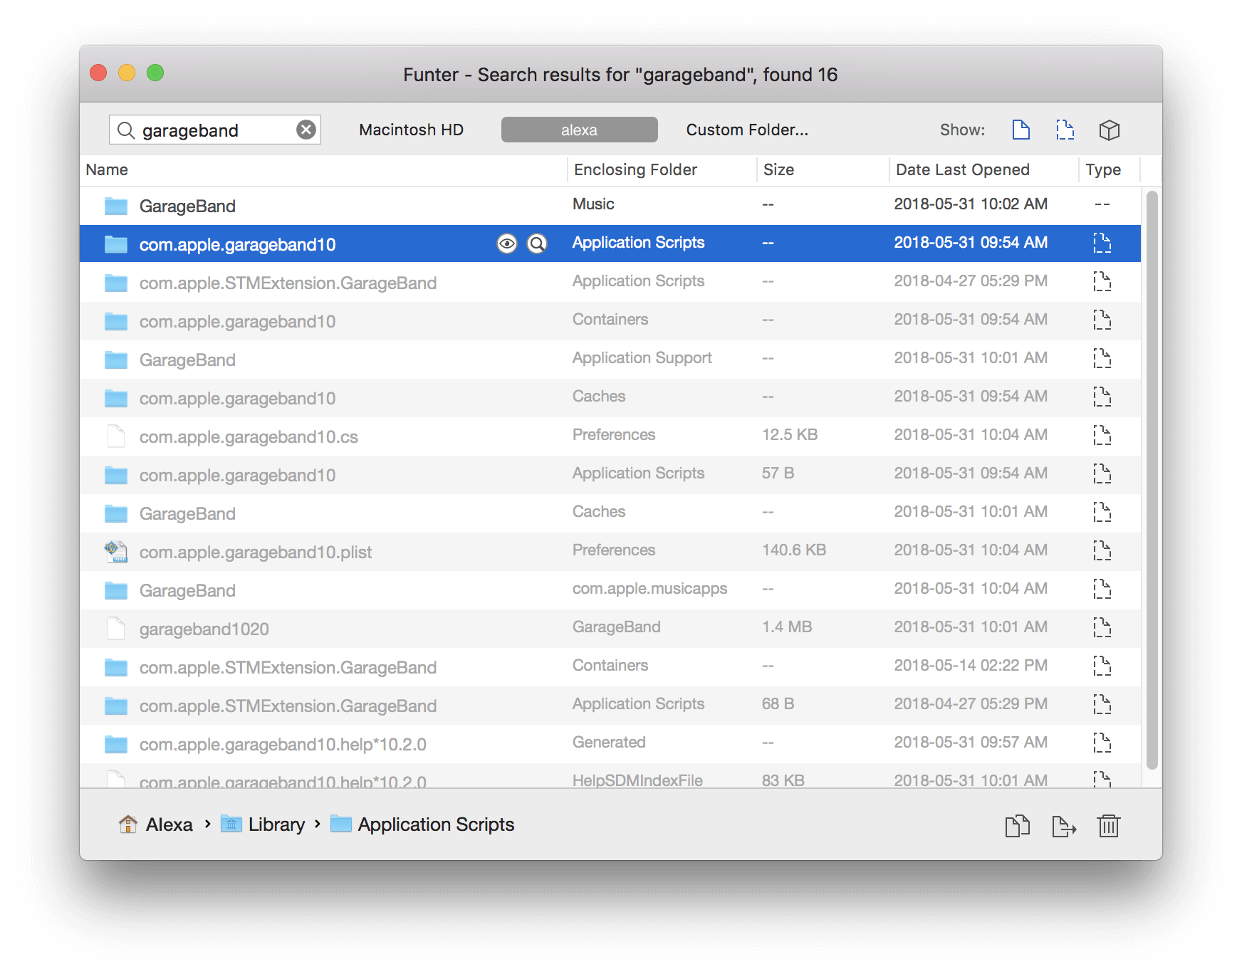Click date 2018-05-31 09:57 AM

[x=971, y=743]
